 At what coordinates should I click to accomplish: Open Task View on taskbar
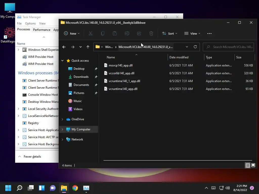pos(31,188)
